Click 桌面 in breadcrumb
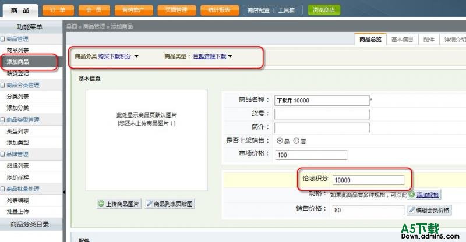The height and width of the screenshot is (242, 466). 72,26
